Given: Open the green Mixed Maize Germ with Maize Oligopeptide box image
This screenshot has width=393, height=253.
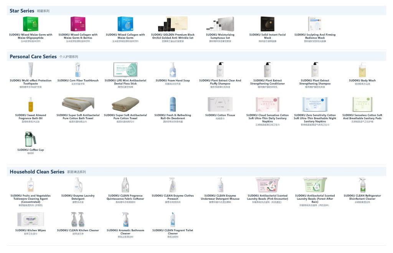Looking at the screenshot, I should pyautogui.click(x=31, y=24).
